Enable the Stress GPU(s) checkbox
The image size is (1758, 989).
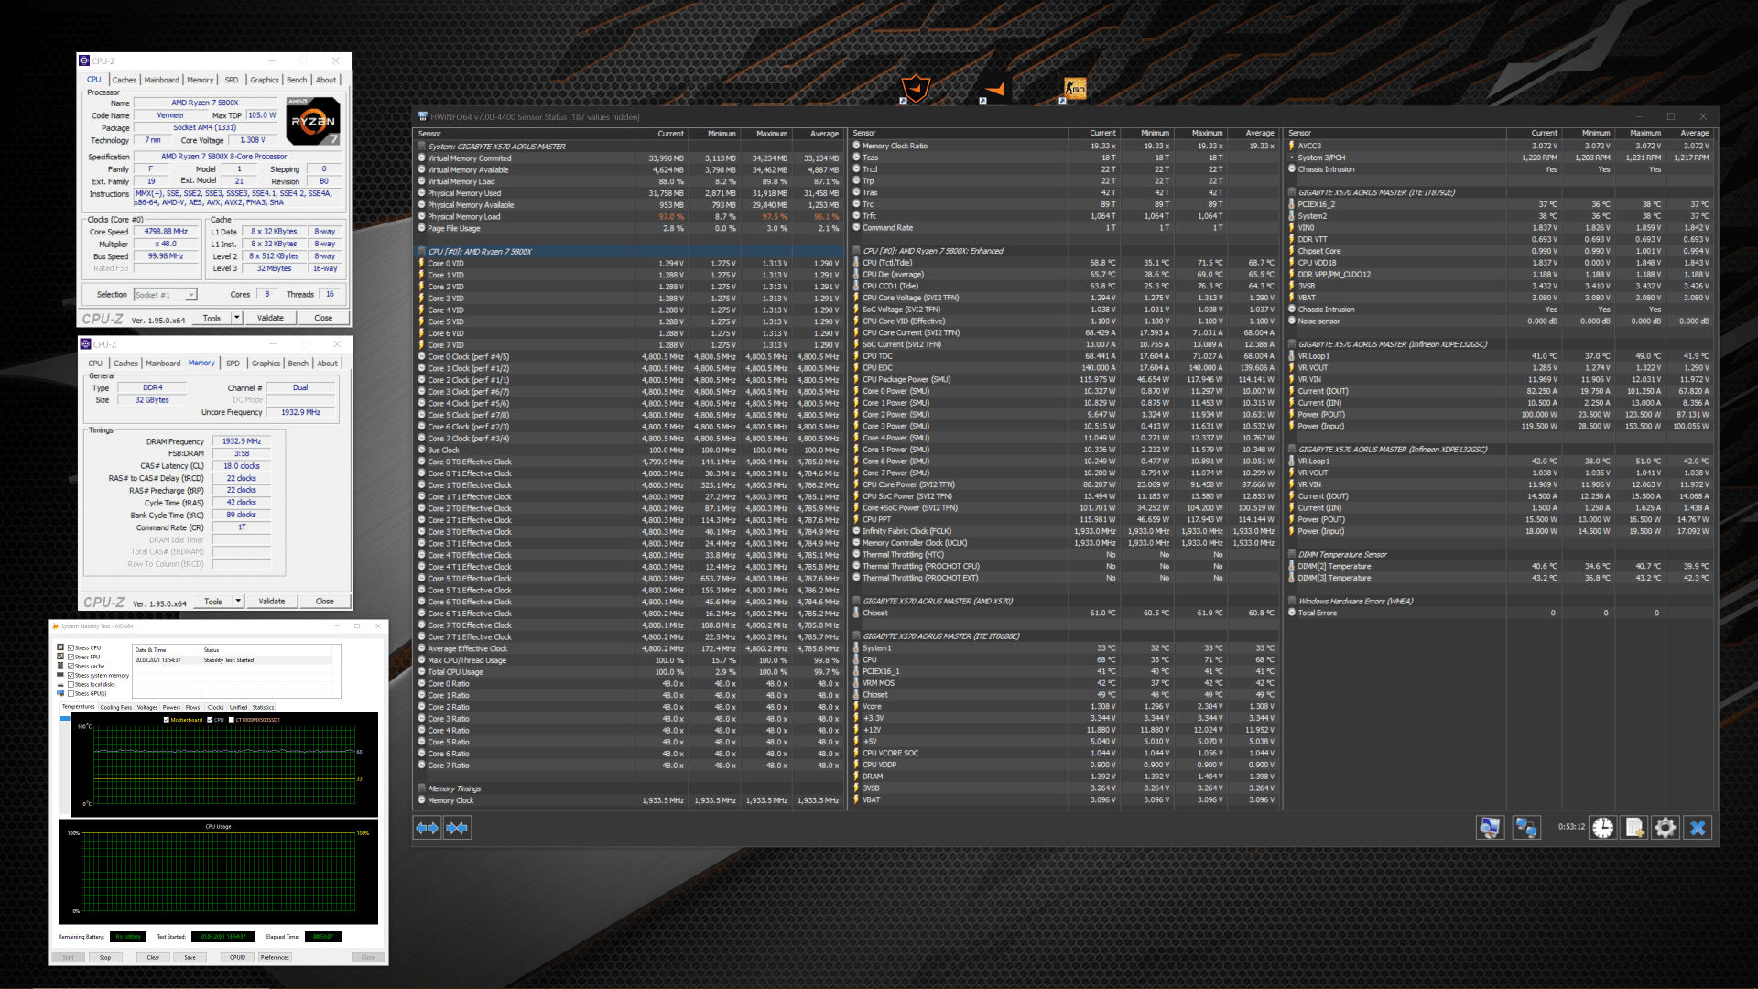(71, 693)
